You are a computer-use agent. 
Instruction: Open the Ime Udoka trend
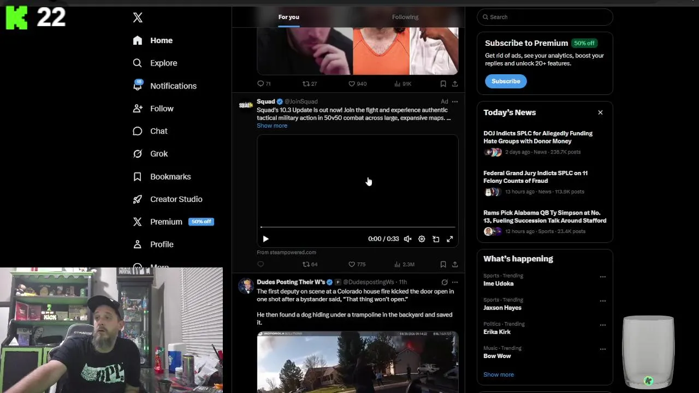click(x=498, y=284)
